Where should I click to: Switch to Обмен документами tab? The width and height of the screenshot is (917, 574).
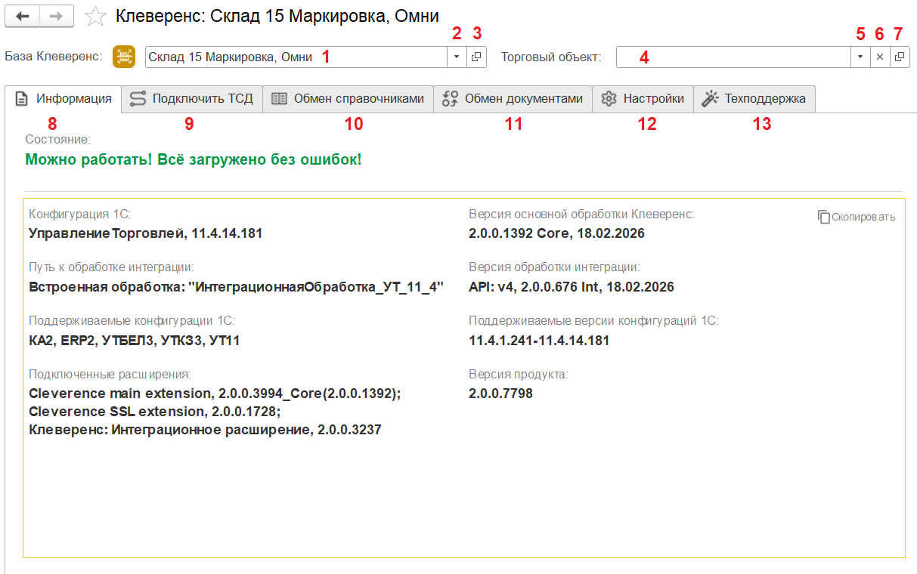513,99
